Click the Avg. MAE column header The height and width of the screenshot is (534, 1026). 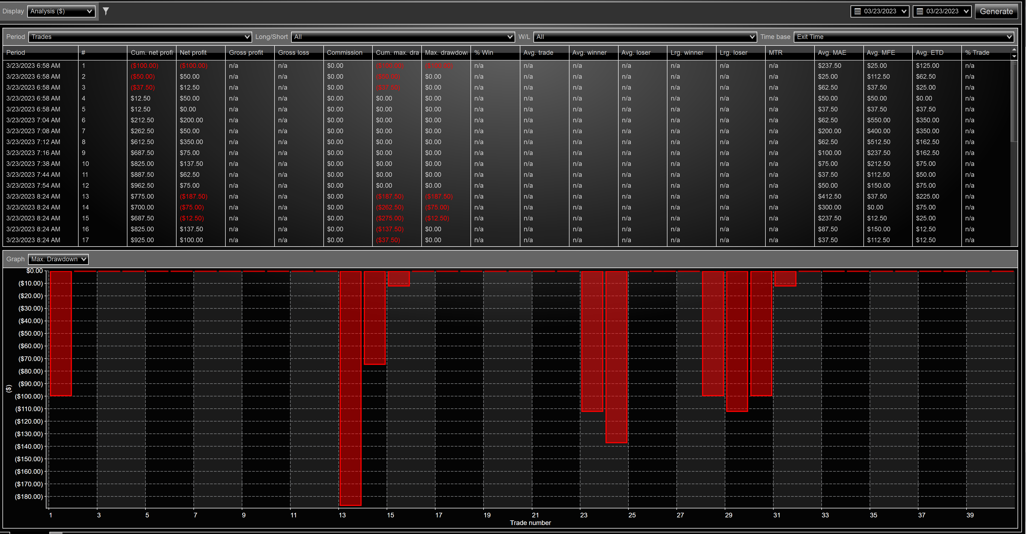click(x=839, y=53)
